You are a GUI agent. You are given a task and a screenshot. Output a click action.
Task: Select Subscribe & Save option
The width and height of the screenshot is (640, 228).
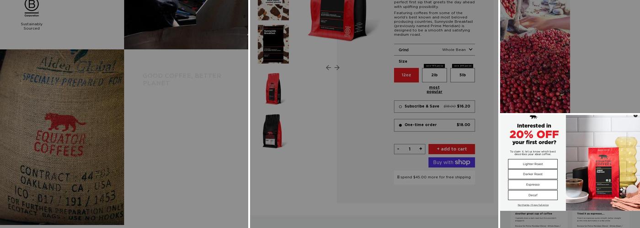(x=434, y=106)
